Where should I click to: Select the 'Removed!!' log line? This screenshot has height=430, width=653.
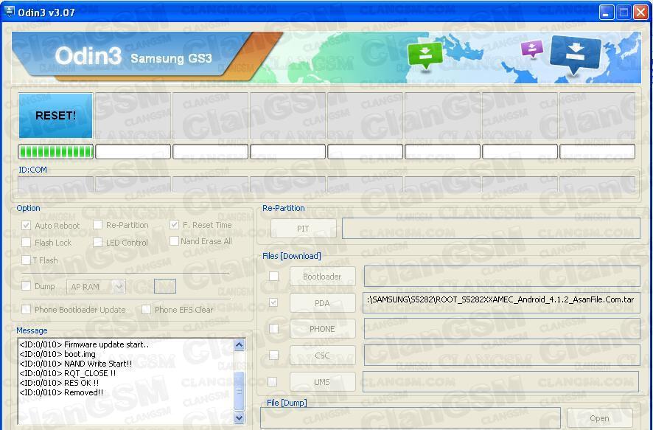pyautogui.click(x=61, y=392)
